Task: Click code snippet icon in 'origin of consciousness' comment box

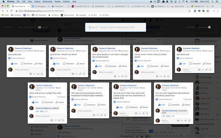Action: [97, 115]
